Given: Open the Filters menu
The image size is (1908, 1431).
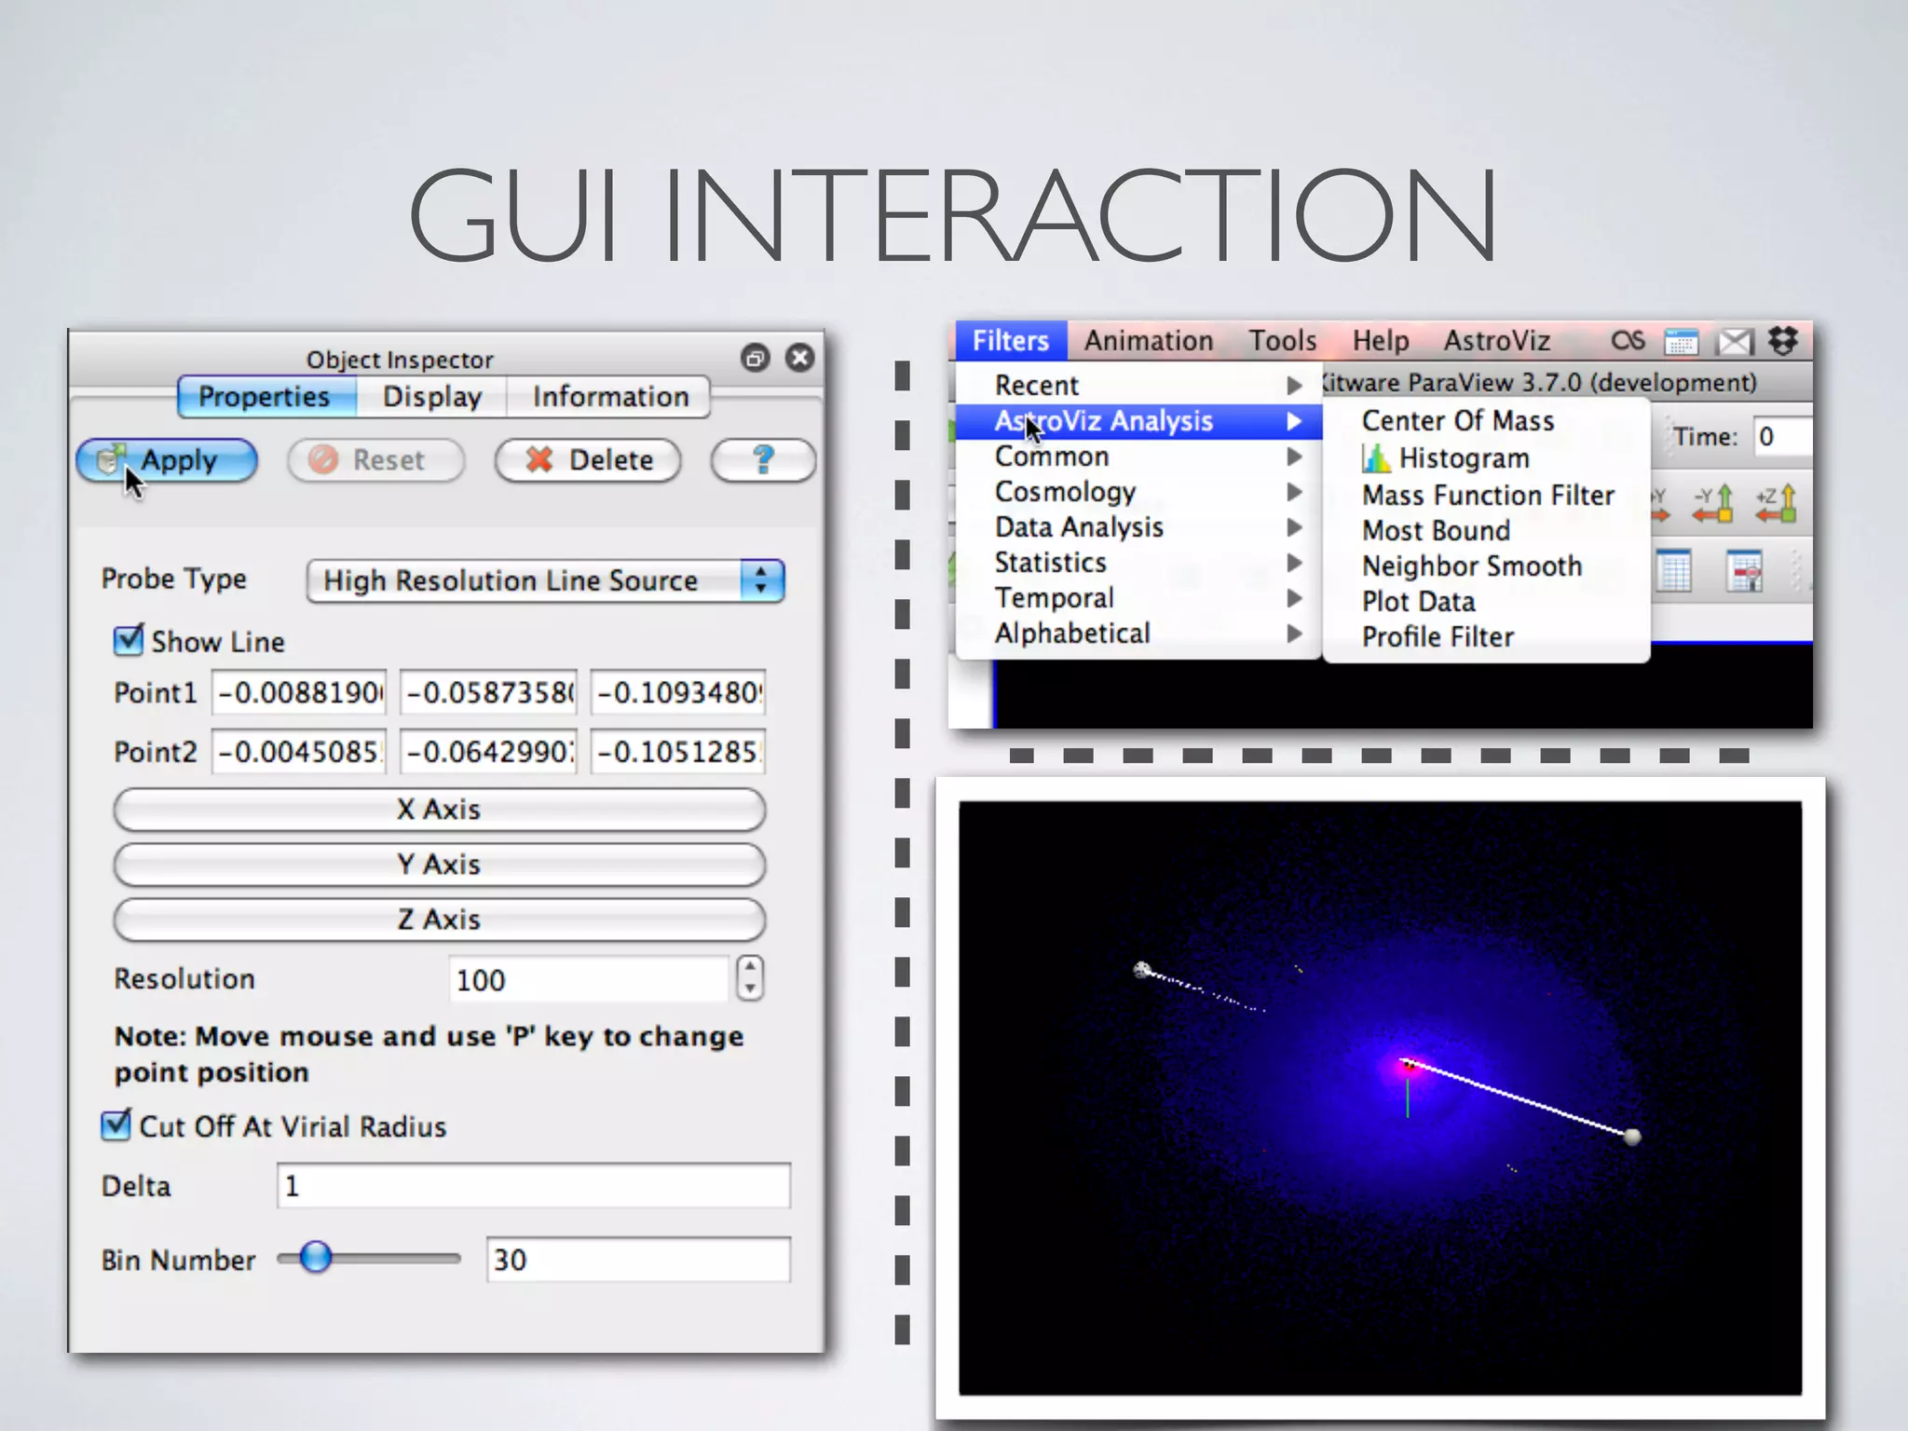Looking at the screenshot, I should pyautogui.click(x=1011, y=341).
